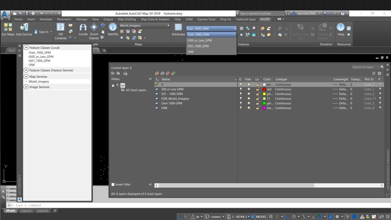Click the Delete Layer icon in layer manager
This screenshot has width=391, height=220.
point(168,73)
